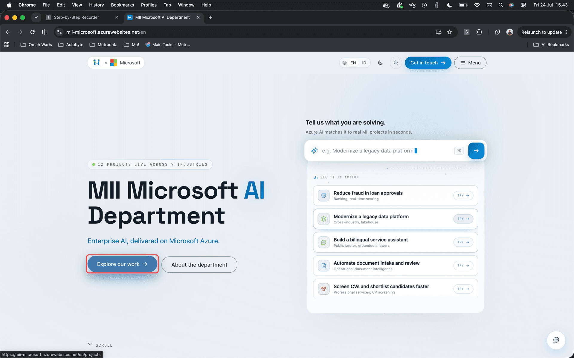Viewport: 574px width, 358px height.
Task: Reload the current page
Action: (32, 32)
